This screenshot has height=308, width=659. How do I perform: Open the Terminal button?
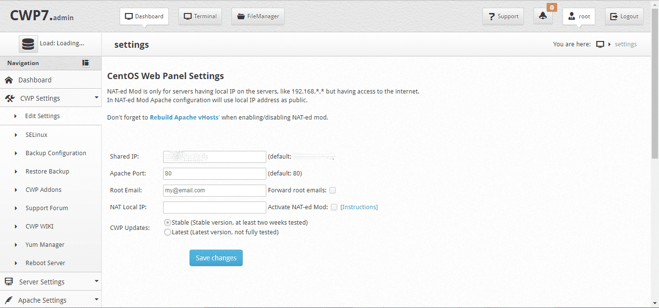click(200, 16)
